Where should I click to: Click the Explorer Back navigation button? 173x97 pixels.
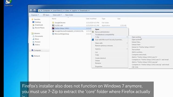(x=31, y=11)
